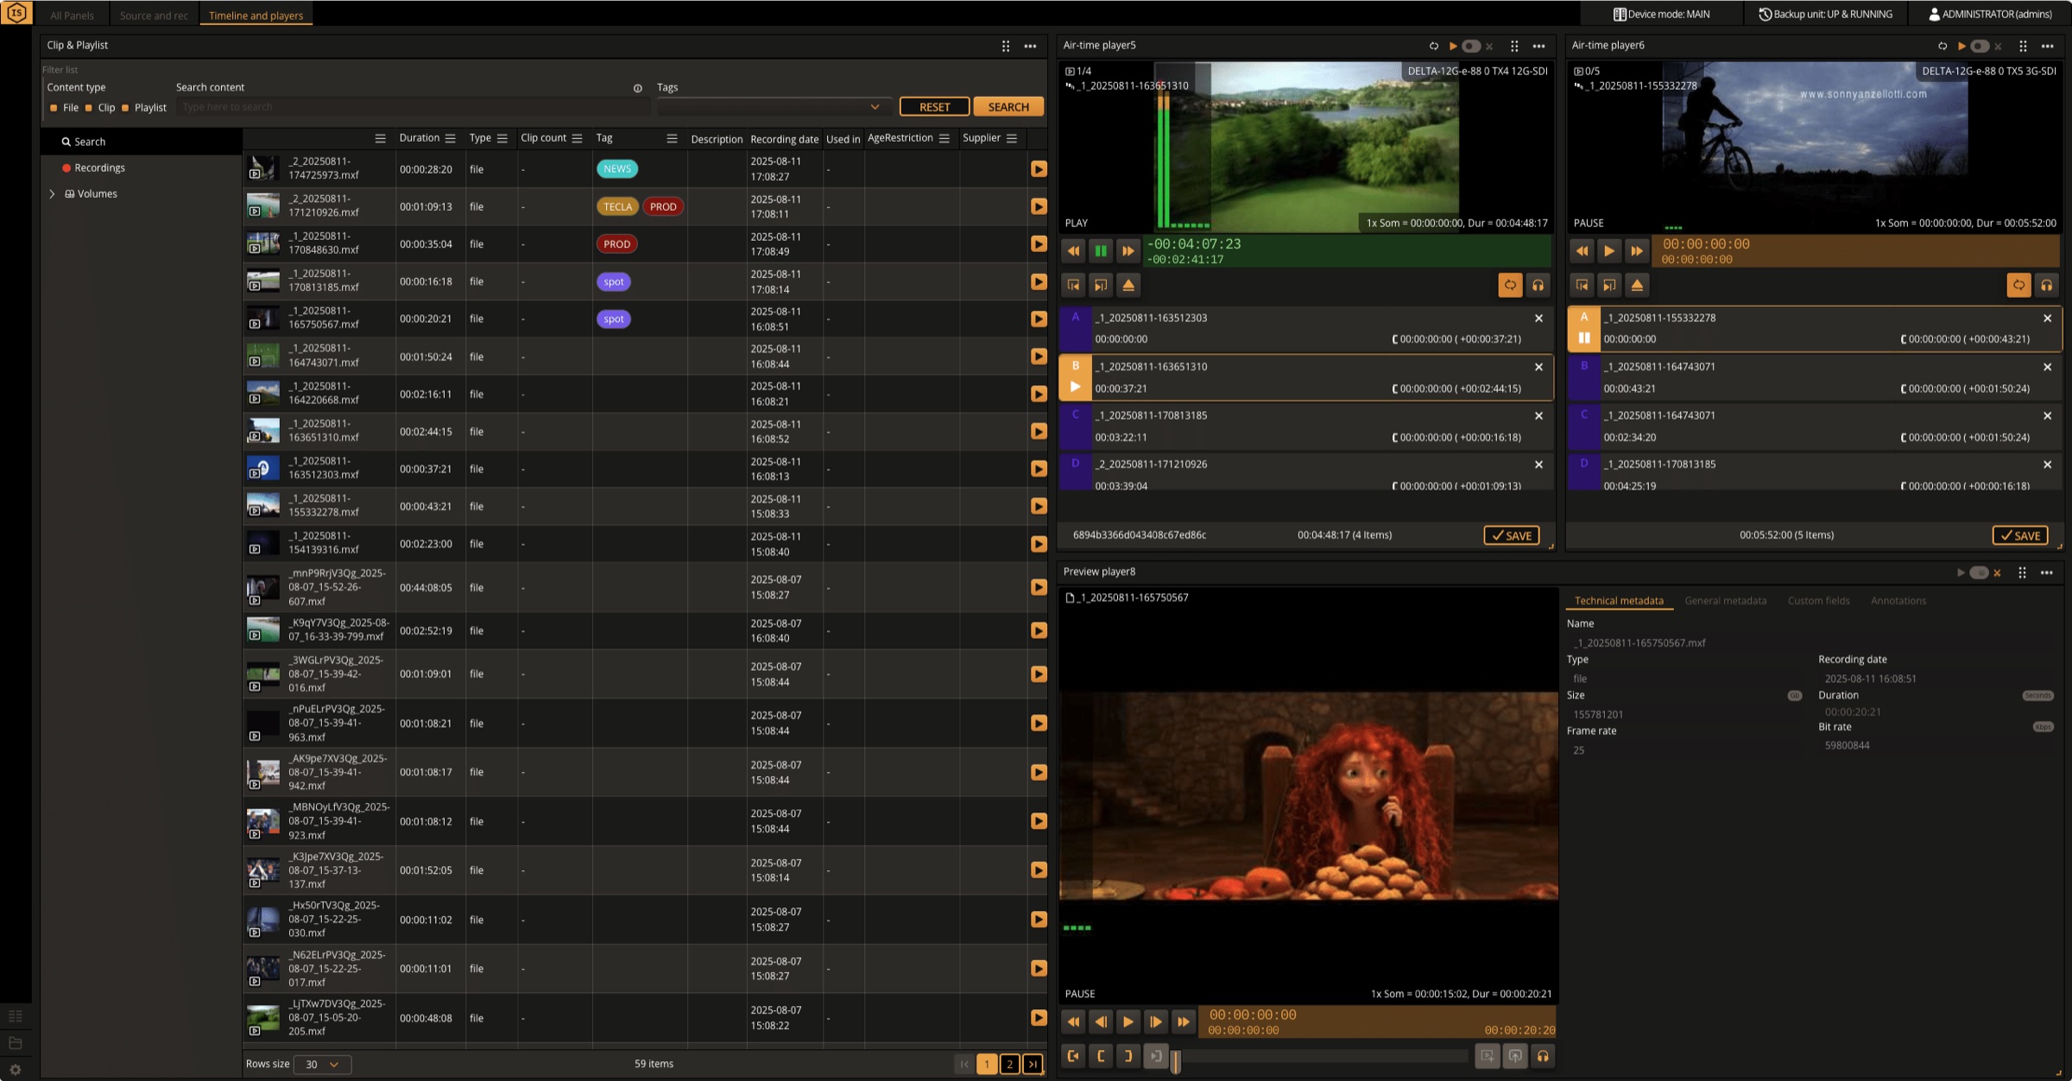The image size is (2072, 1081).
Task: Open the Duration column menu
Action: coord(450,138)
